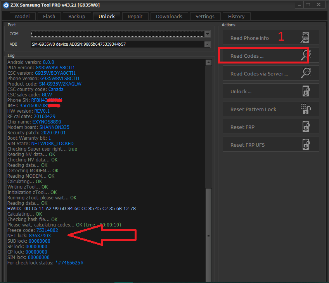Click the CSC sales code GLW
The image size is (329, 283).
point(47,95)
